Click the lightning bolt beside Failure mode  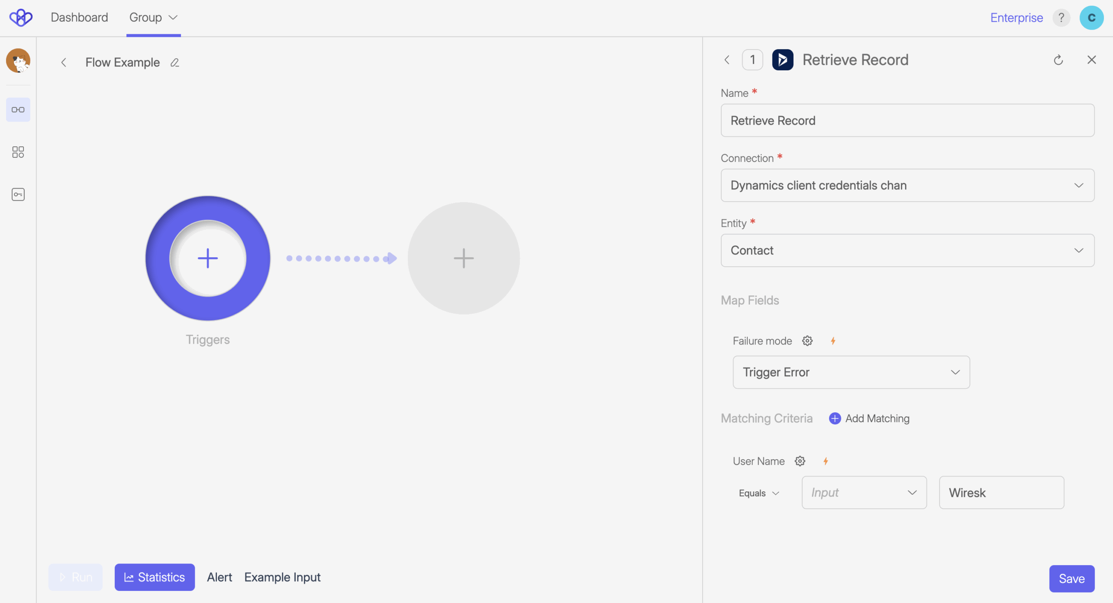833,341
